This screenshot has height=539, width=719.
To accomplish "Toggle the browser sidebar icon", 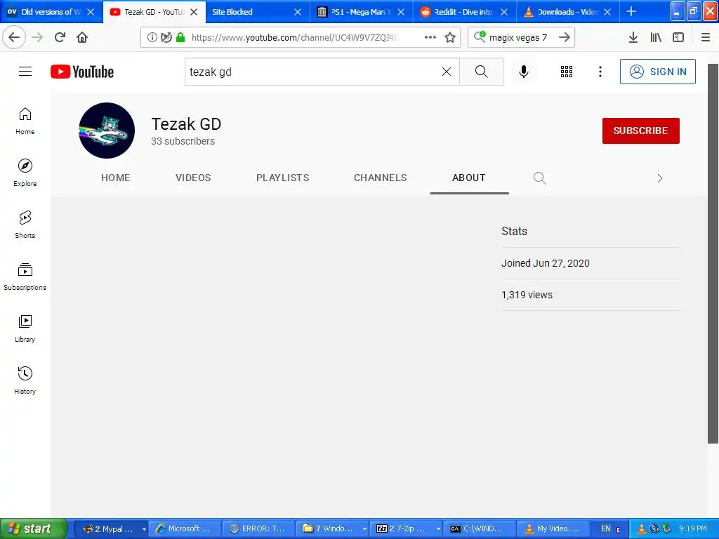I will [678, 37].
